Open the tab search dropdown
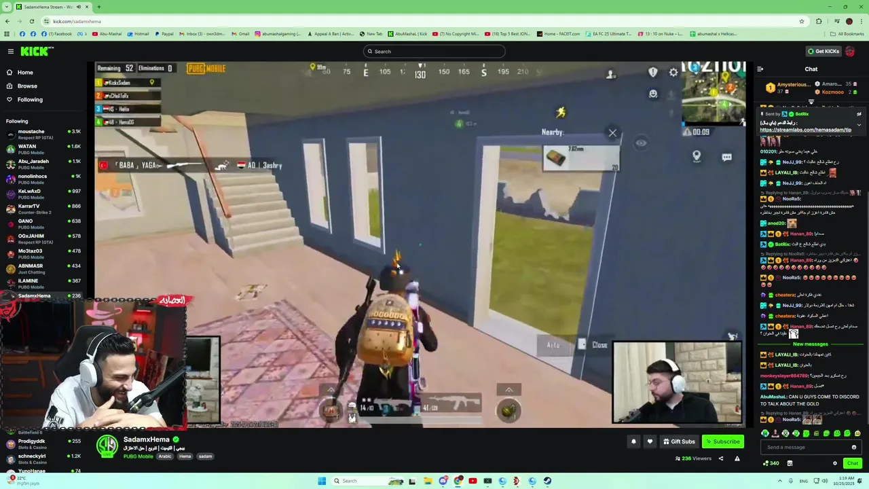The image size is (869, 489). tap(7, 7)
